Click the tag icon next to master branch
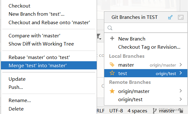Viewport: 188px width, 114px height. (112, 65)
